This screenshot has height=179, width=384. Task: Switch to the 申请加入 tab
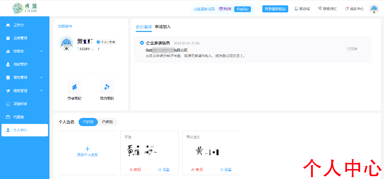(163, 27)
